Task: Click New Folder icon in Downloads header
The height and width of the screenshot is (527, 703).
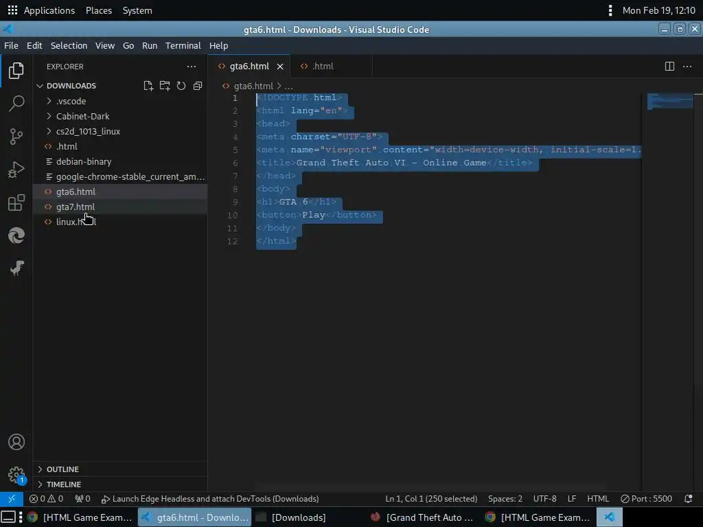Action: (165, 86)
